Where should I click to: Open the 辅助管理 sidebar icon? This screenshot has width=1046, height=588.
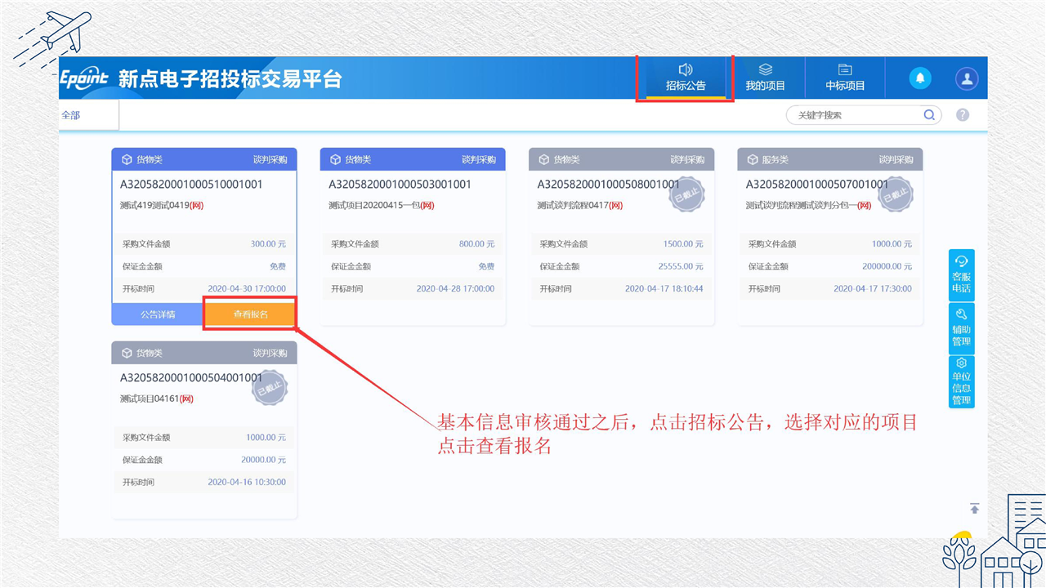tap(961, 327)
